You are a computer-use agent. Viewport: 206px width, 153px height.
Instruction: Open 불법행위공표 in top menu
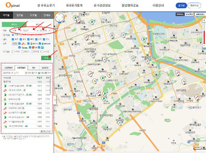(130, 6)
